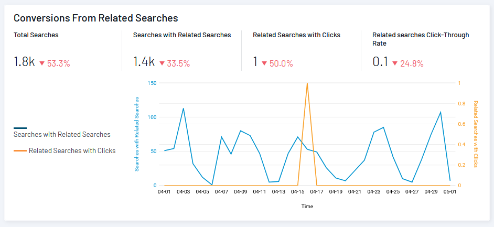
Task: Click the 0.1 click-through rate value
Action: coord(380,62)
